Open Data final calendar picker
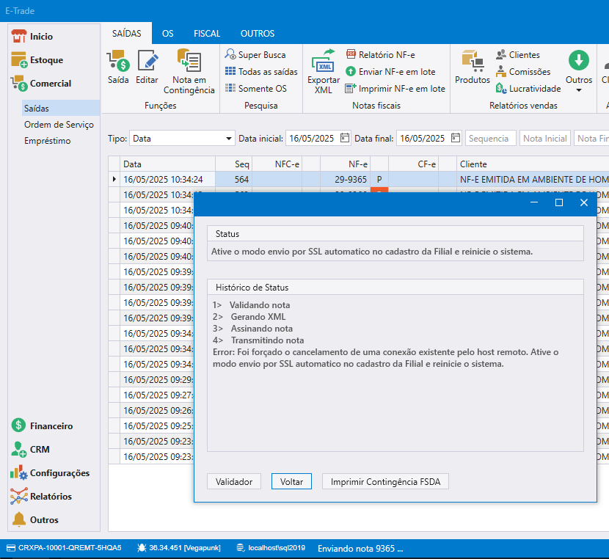609x559 pixels. coord(456,138)
